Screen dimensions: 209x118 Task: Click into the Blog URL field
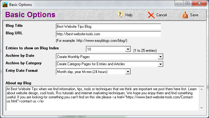(x=108, y=34)
